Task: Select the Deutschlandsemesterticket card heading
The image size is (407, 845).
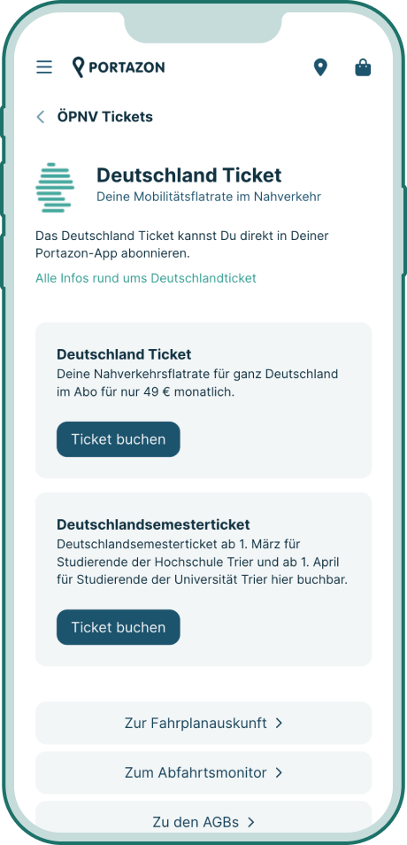Action: 153,524
